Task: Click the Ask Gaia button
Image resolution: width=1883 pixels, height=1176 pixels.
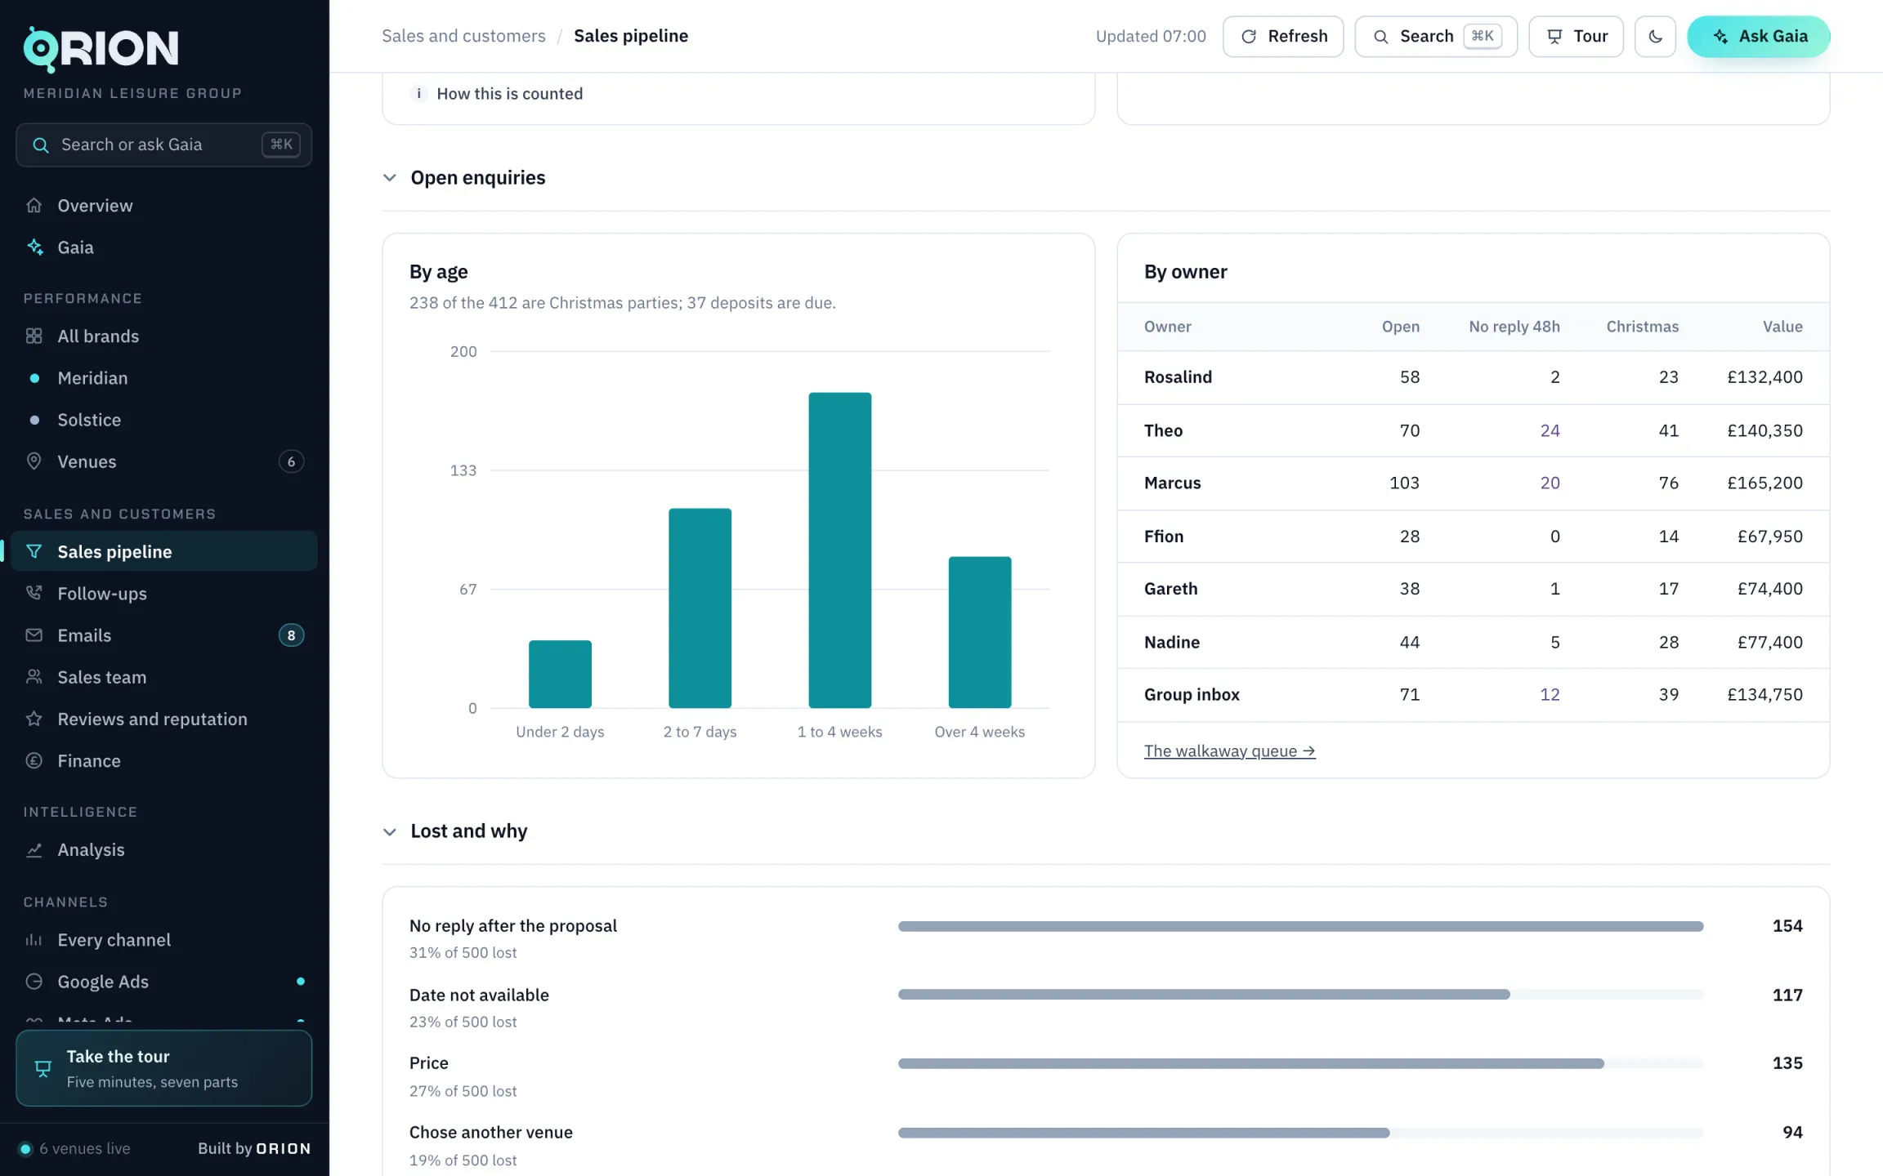Action: [x=1758, y=36]
